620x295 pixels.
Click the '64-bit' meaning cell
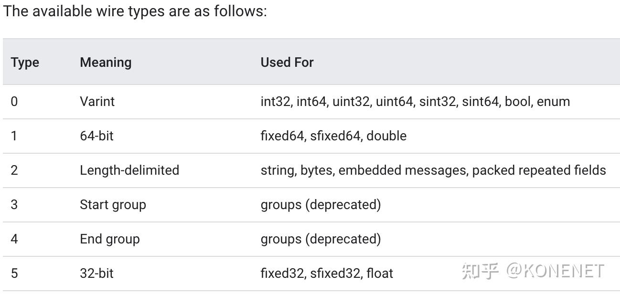[x=96, y=136]
